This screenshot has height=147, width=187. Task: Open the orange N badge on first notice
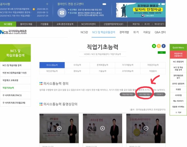tap(34, 9)
